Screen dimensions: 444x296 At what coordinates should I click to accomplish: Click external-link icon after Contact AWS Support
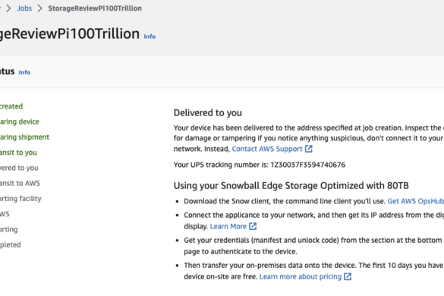(309, 149)
